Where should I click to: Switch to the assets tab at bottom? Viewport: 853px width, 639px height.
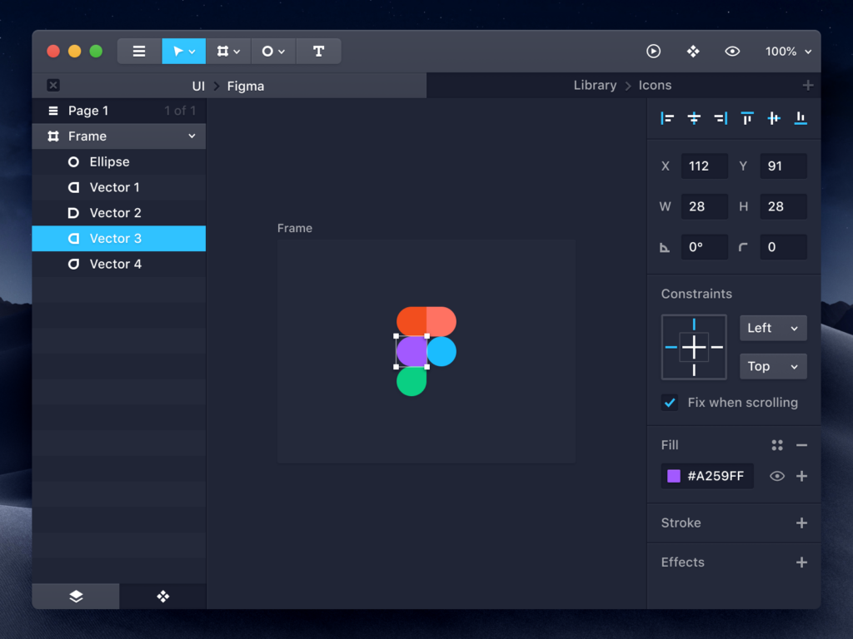click(163, 597)
